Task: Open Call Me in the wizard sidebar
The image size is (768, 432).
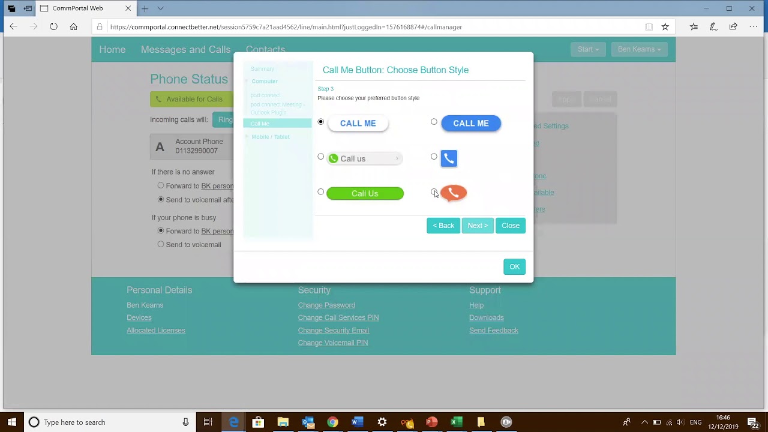Action: 277,124
